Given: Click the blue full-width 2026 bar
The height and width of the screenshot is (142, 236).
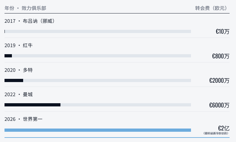Looking at the screenshot, I should (x=98, y=130).
